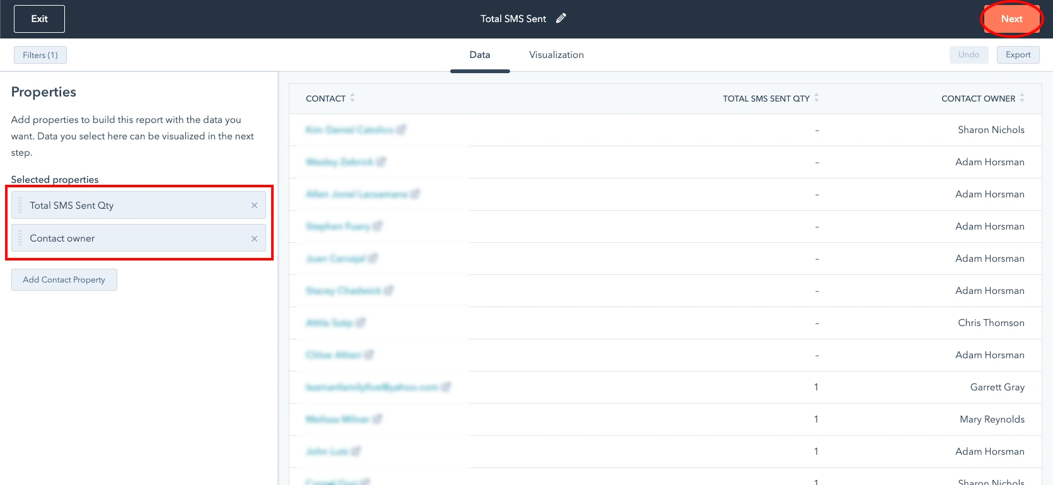Select the Total SMS Sent Qty property chip

[x=139, y=206]
